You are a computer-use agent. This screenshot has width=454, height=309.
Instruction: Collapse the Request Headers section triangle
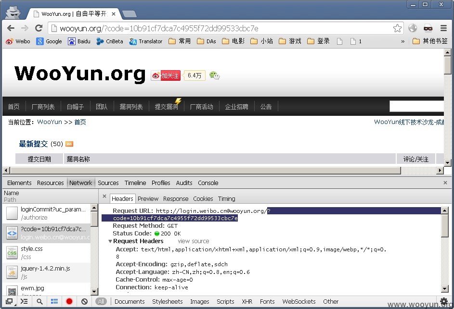[110, 241]
